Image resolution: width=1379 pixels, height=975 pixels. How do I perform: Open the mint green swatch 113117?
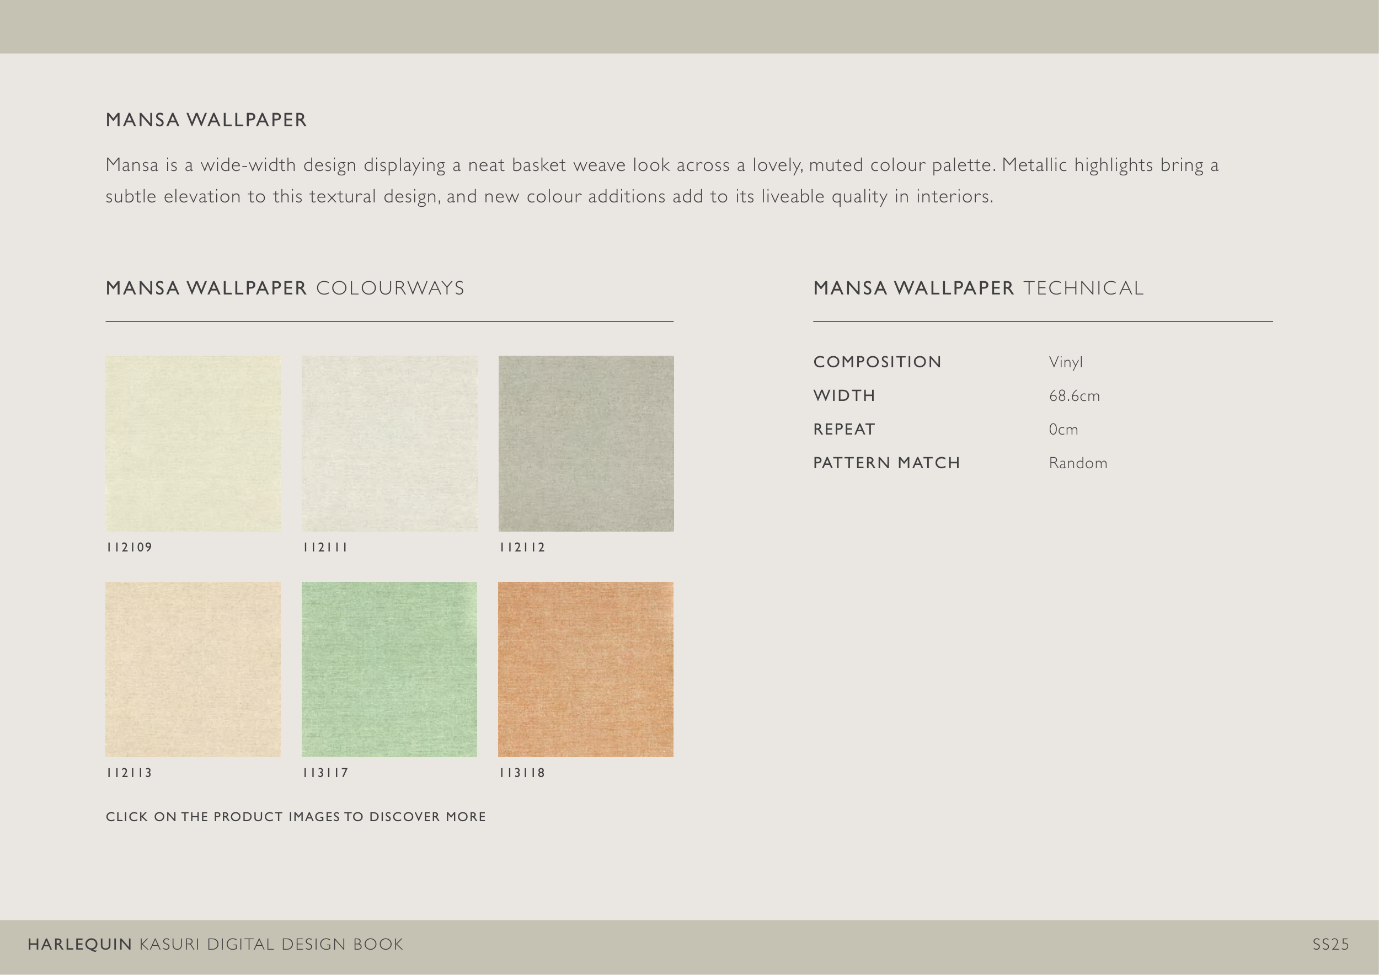[389, 669]
